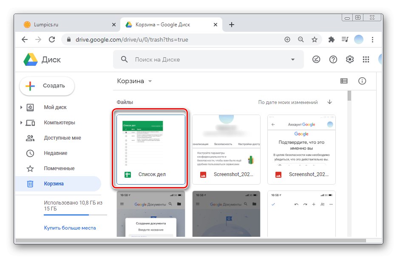Open the Google apps grid

pyautogui.click(x=366, y=59)
